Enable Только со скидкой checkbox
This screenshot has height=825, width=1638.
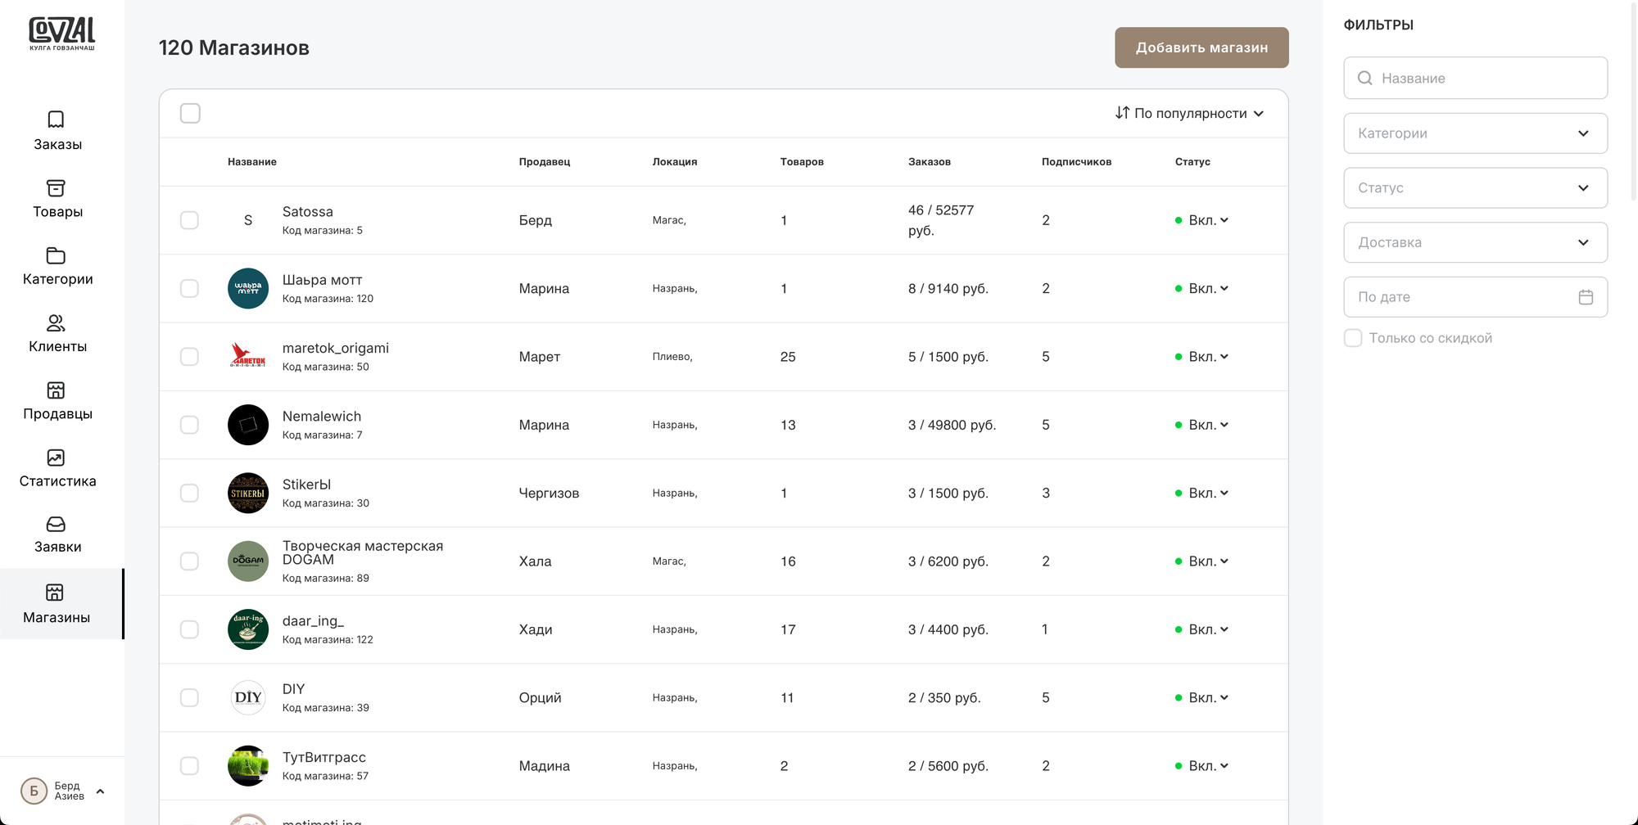click(x=1353, y=338)
